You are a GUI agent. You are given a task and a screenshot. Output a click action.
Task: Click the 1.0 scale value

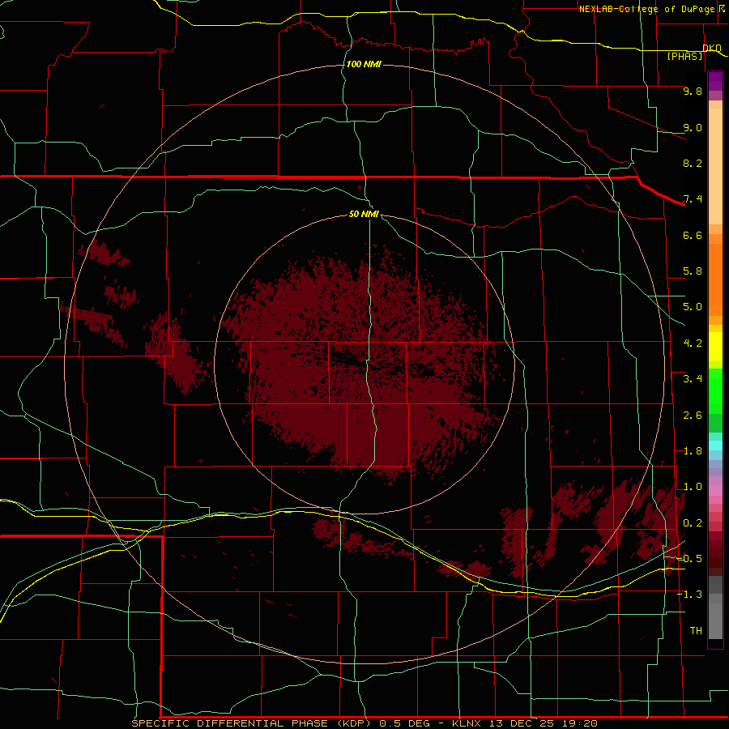[693, 487]
